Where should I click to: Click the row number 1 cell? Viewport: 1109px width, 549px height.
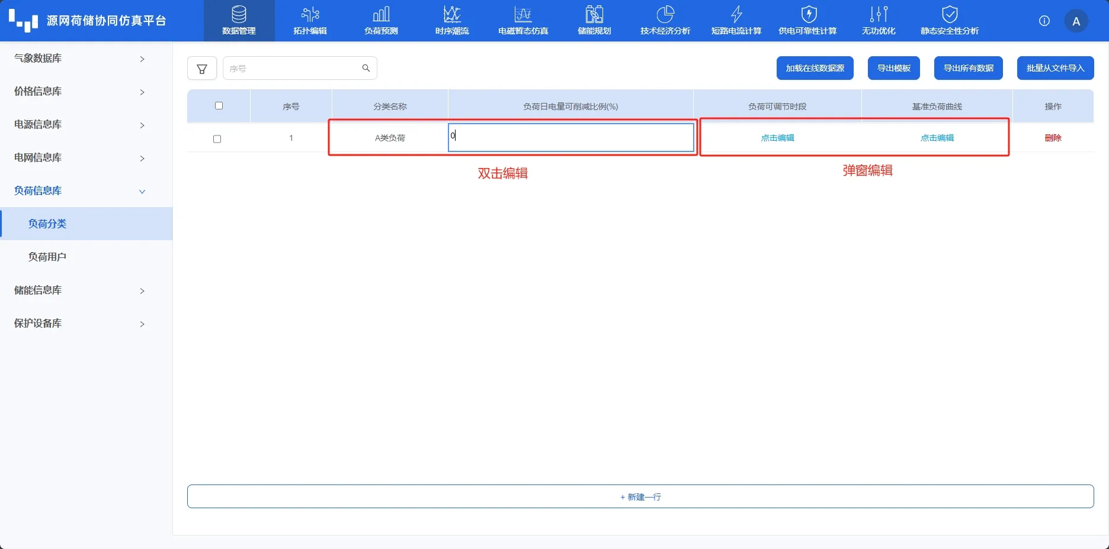291,138
